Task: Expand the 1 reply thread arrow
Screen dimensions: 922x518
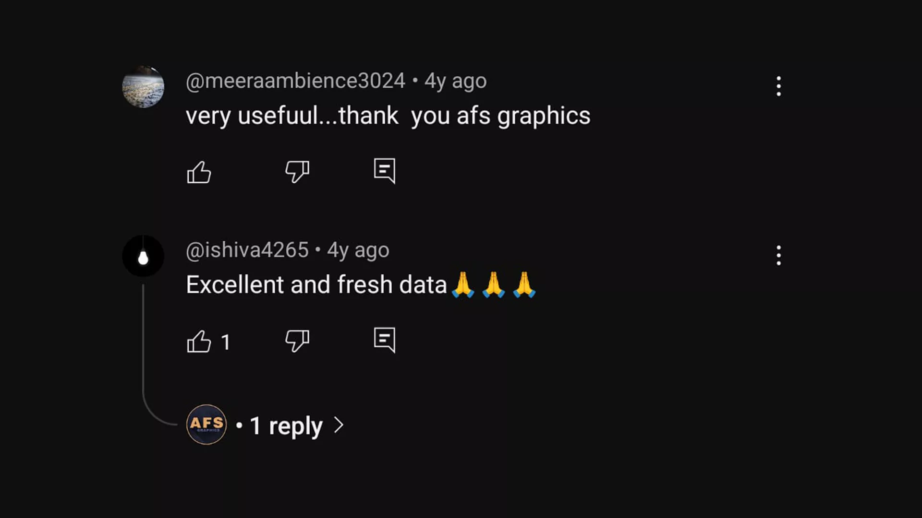Action: point(339,425)
